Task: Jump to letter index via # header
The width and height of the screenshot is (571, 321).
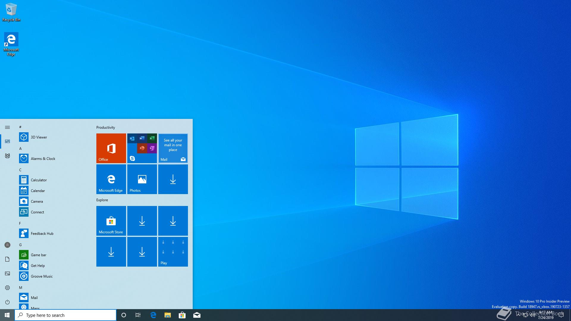Action: click(x=20, y=127)
